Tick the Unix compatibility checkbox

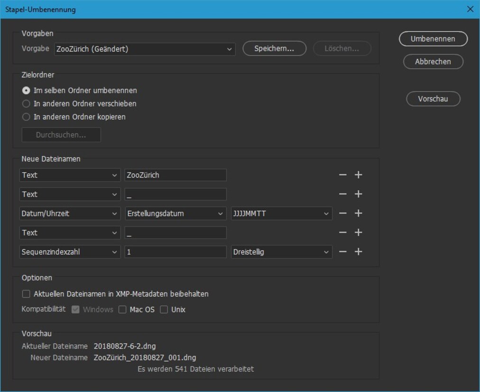pos(164,310)
